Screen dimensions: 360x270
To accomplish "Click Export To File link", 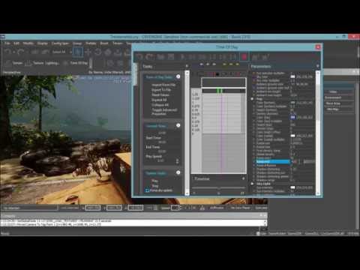I will coord(161,90).
